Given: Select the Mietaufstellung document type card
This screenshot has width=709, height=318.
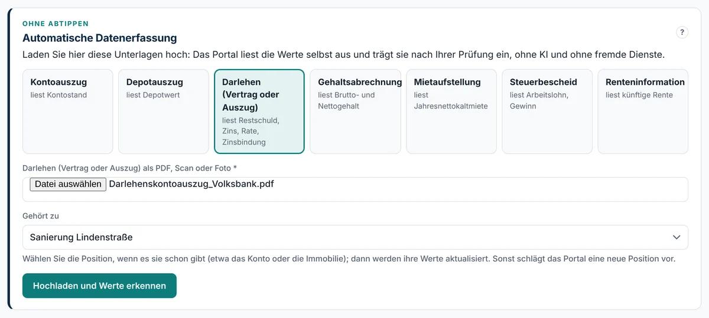Looking at the screenshot, I should click(451, 112).
